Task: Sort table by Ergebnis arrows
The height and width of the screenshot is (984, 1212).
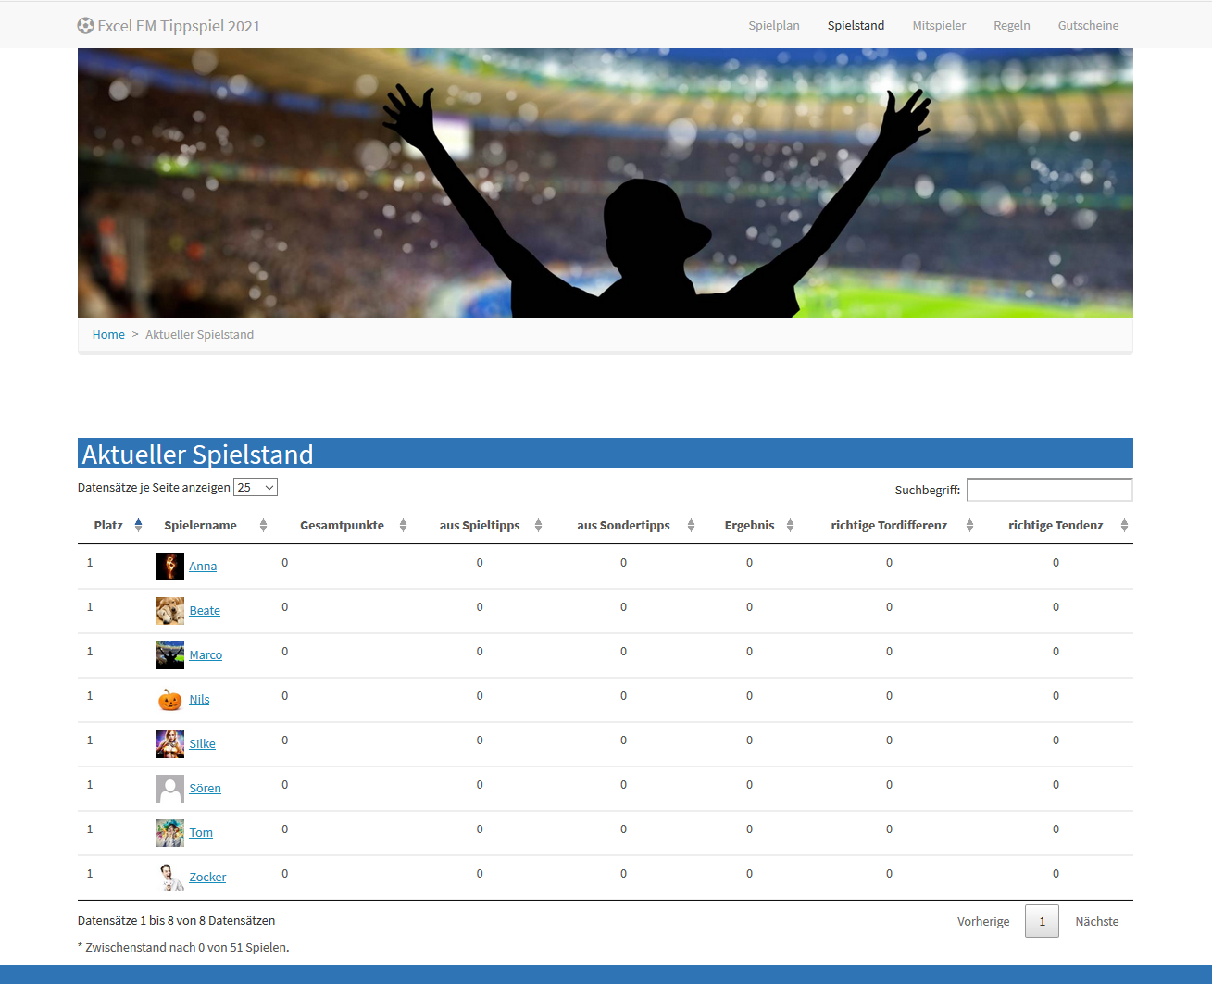Action: coord(790,525)
